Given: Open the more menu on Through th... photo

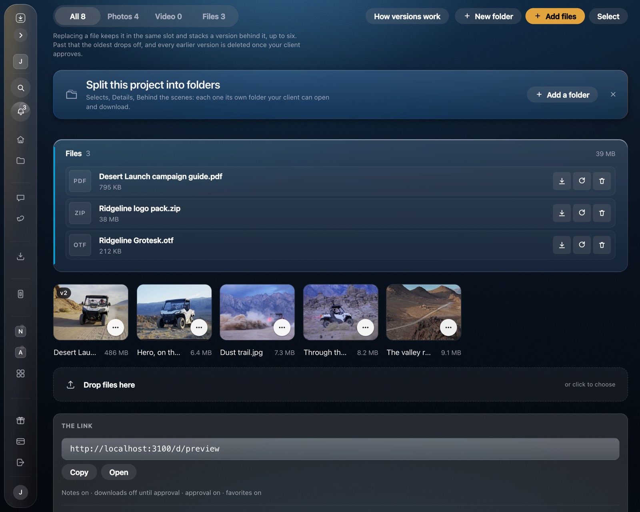Looking at the screenshot, I should point(365,328).
